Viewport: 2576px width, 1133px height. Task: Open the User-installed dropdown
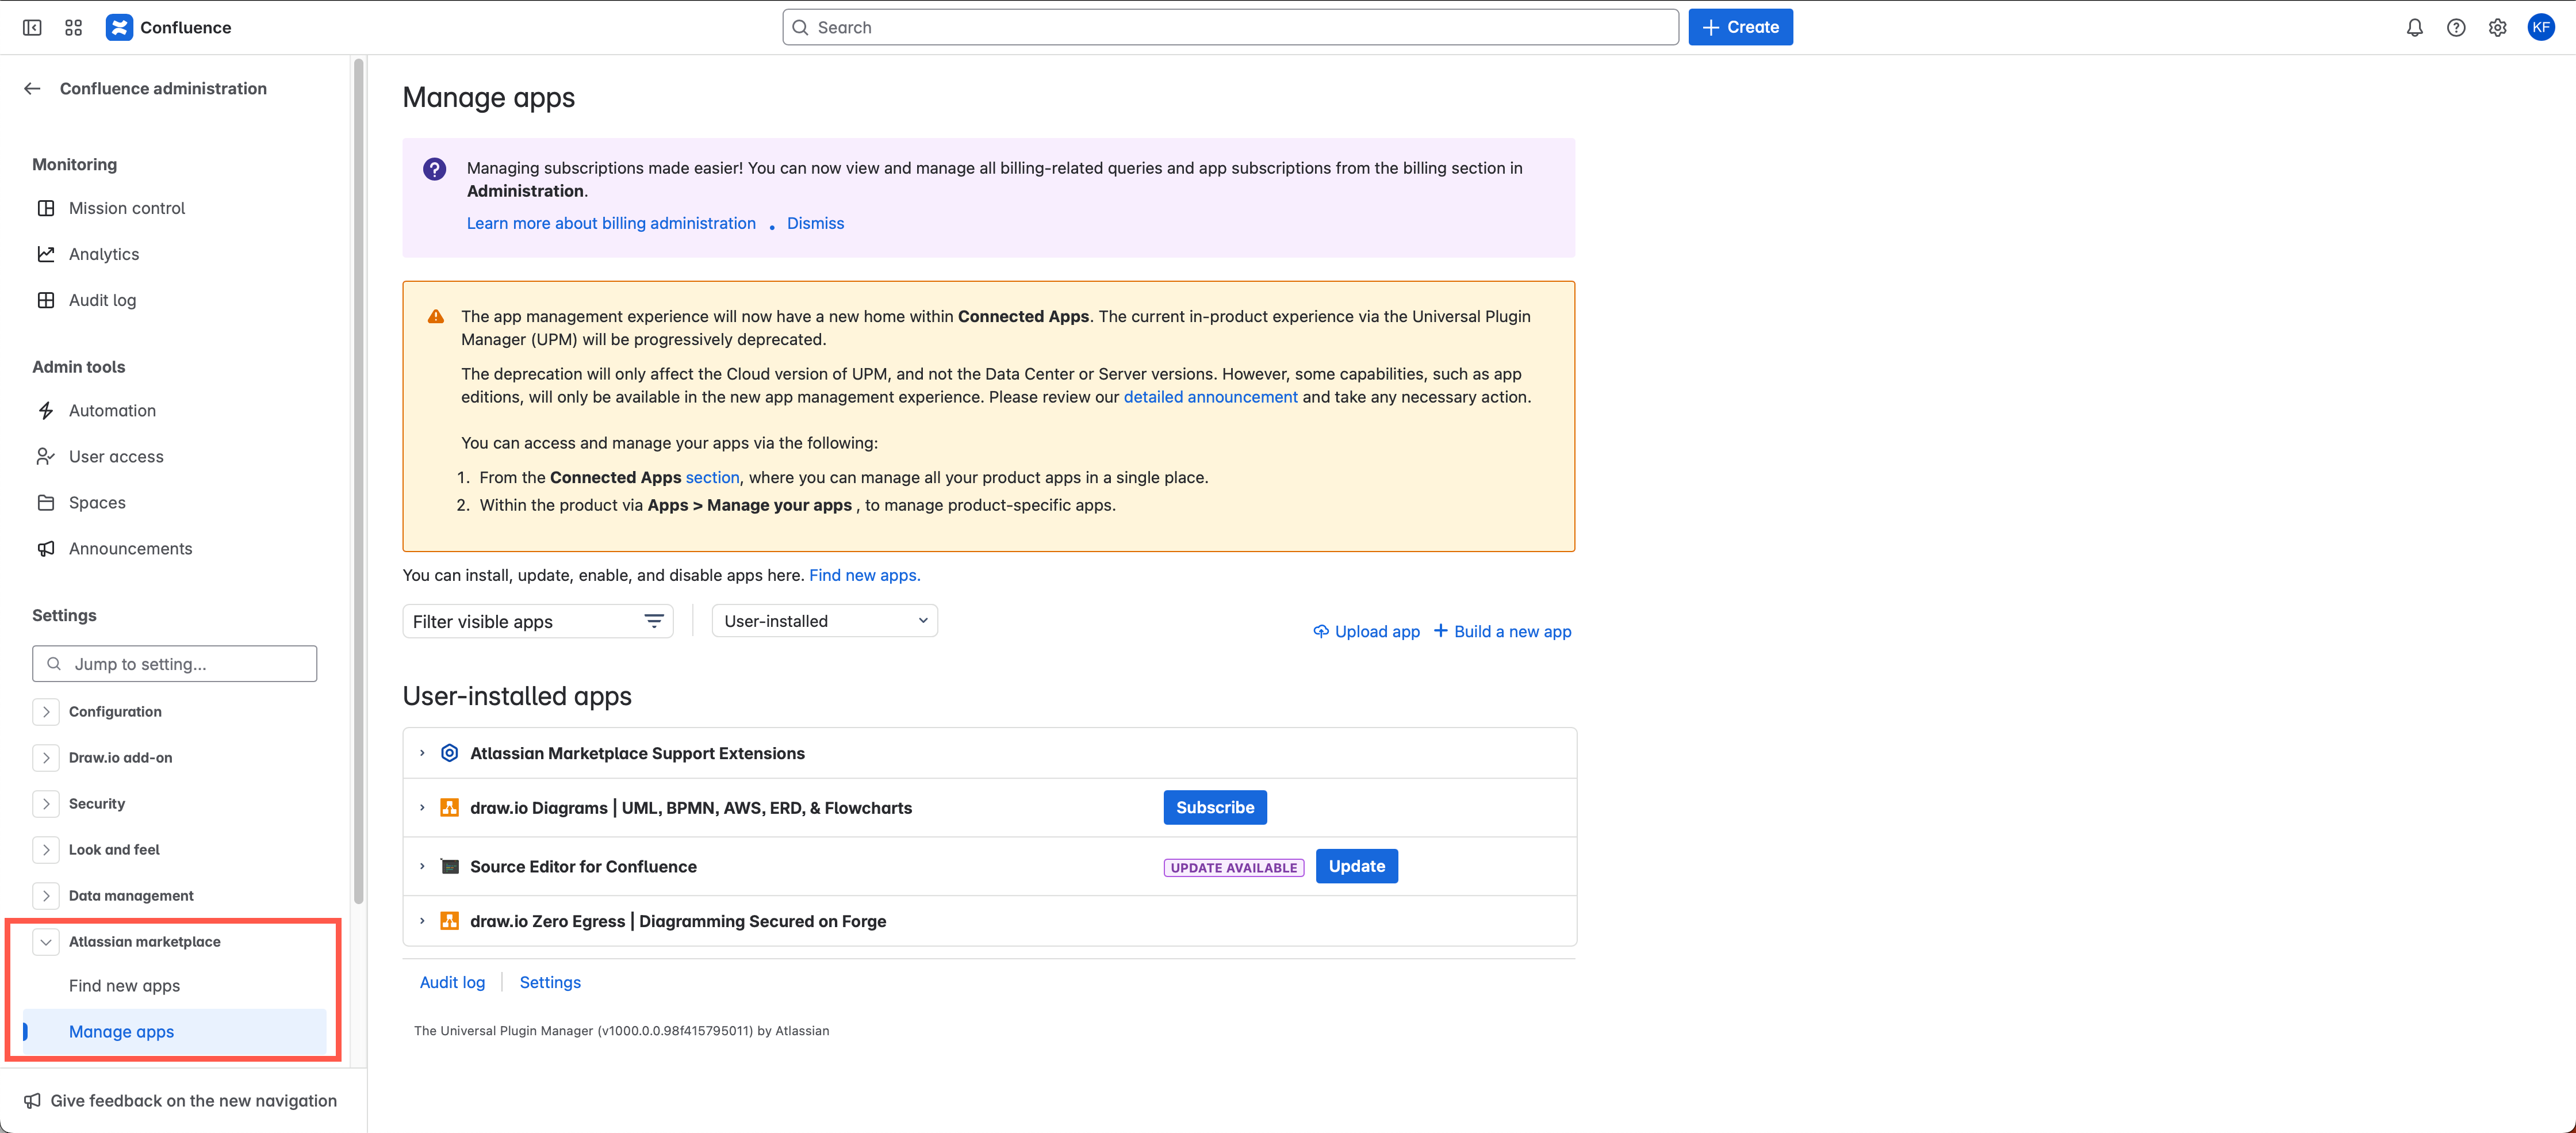tap(823, 620)
